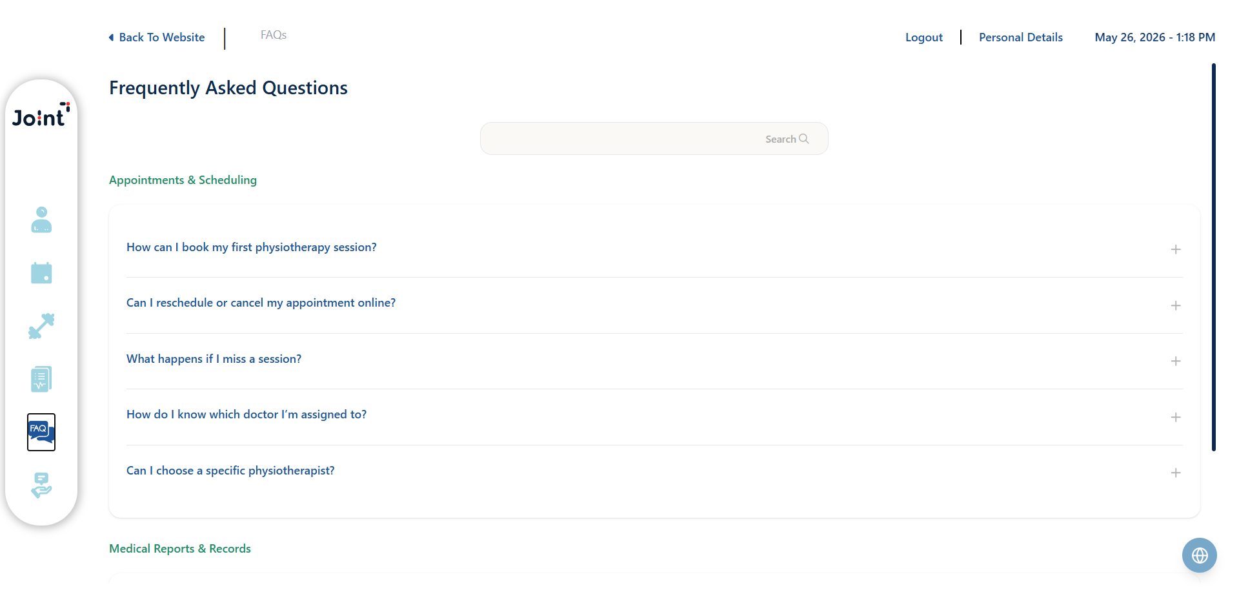Open the medical reports sidebar icon

41,380
